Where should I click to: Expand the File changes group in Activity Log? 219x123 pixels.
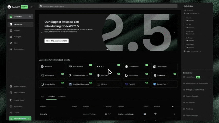tap(199, 13)
